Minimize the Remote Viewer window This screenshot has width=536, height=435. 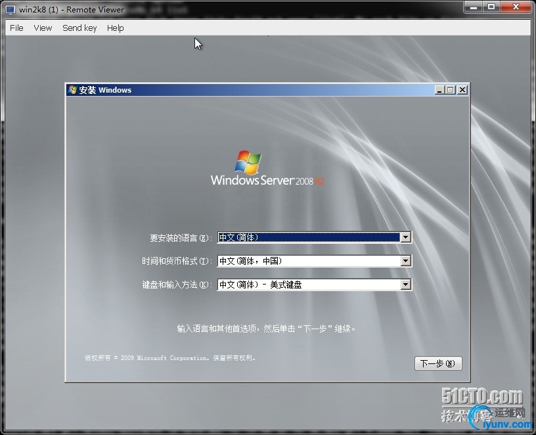click(x=474, y=7)
